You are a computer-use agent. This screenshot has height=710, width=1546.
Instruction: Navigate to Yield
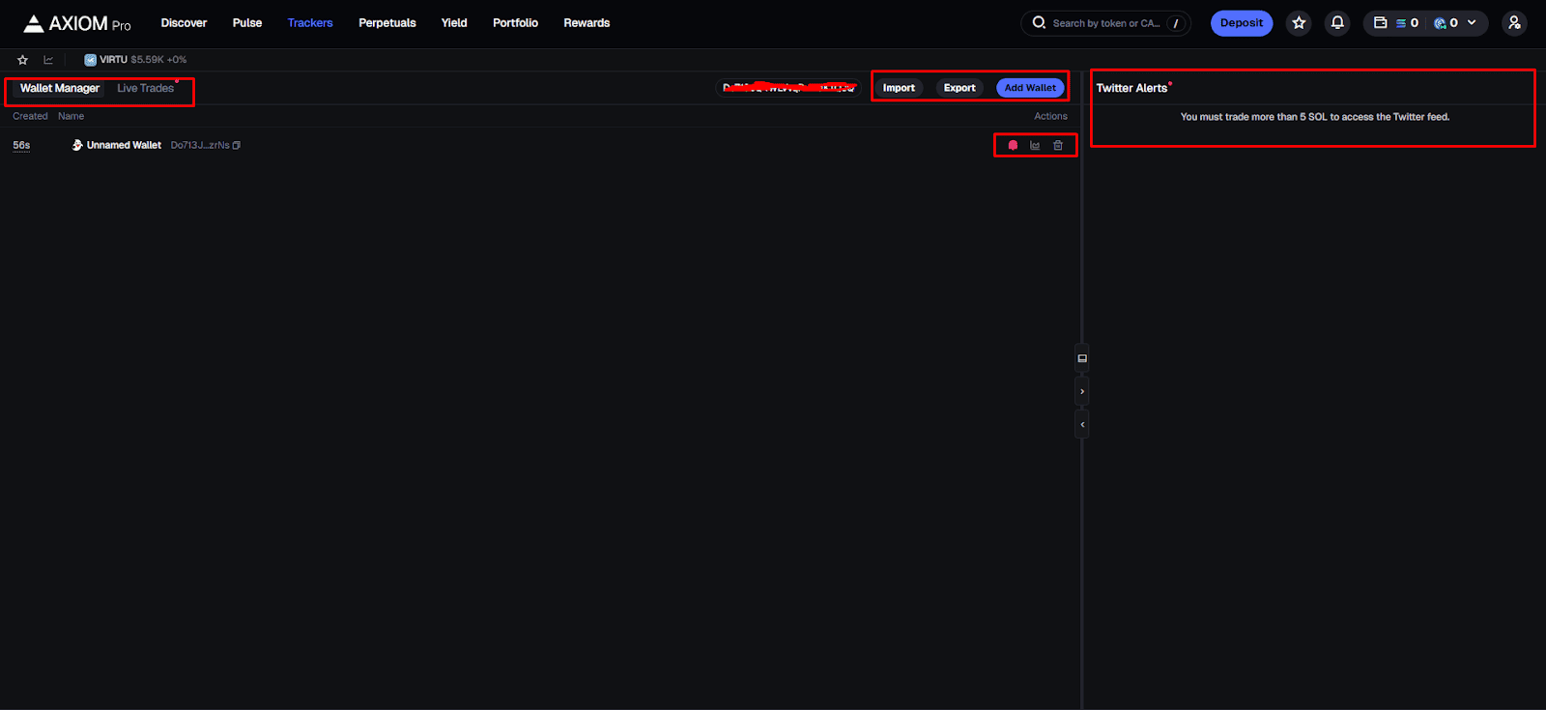click(x=454, y=23)
